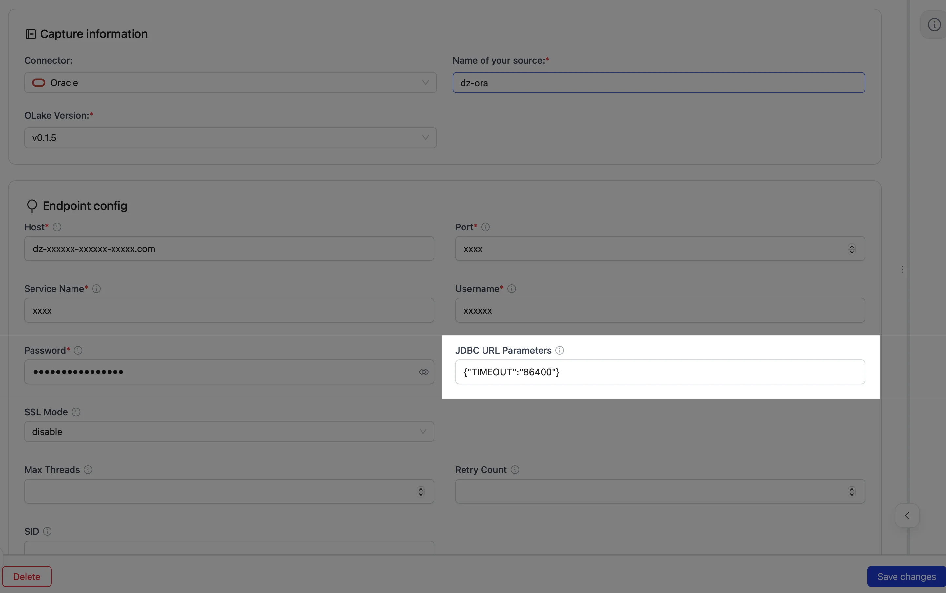This screenshot has width=946, height=593.
Task: Click Service Name info icon
Action: point(96,289)
